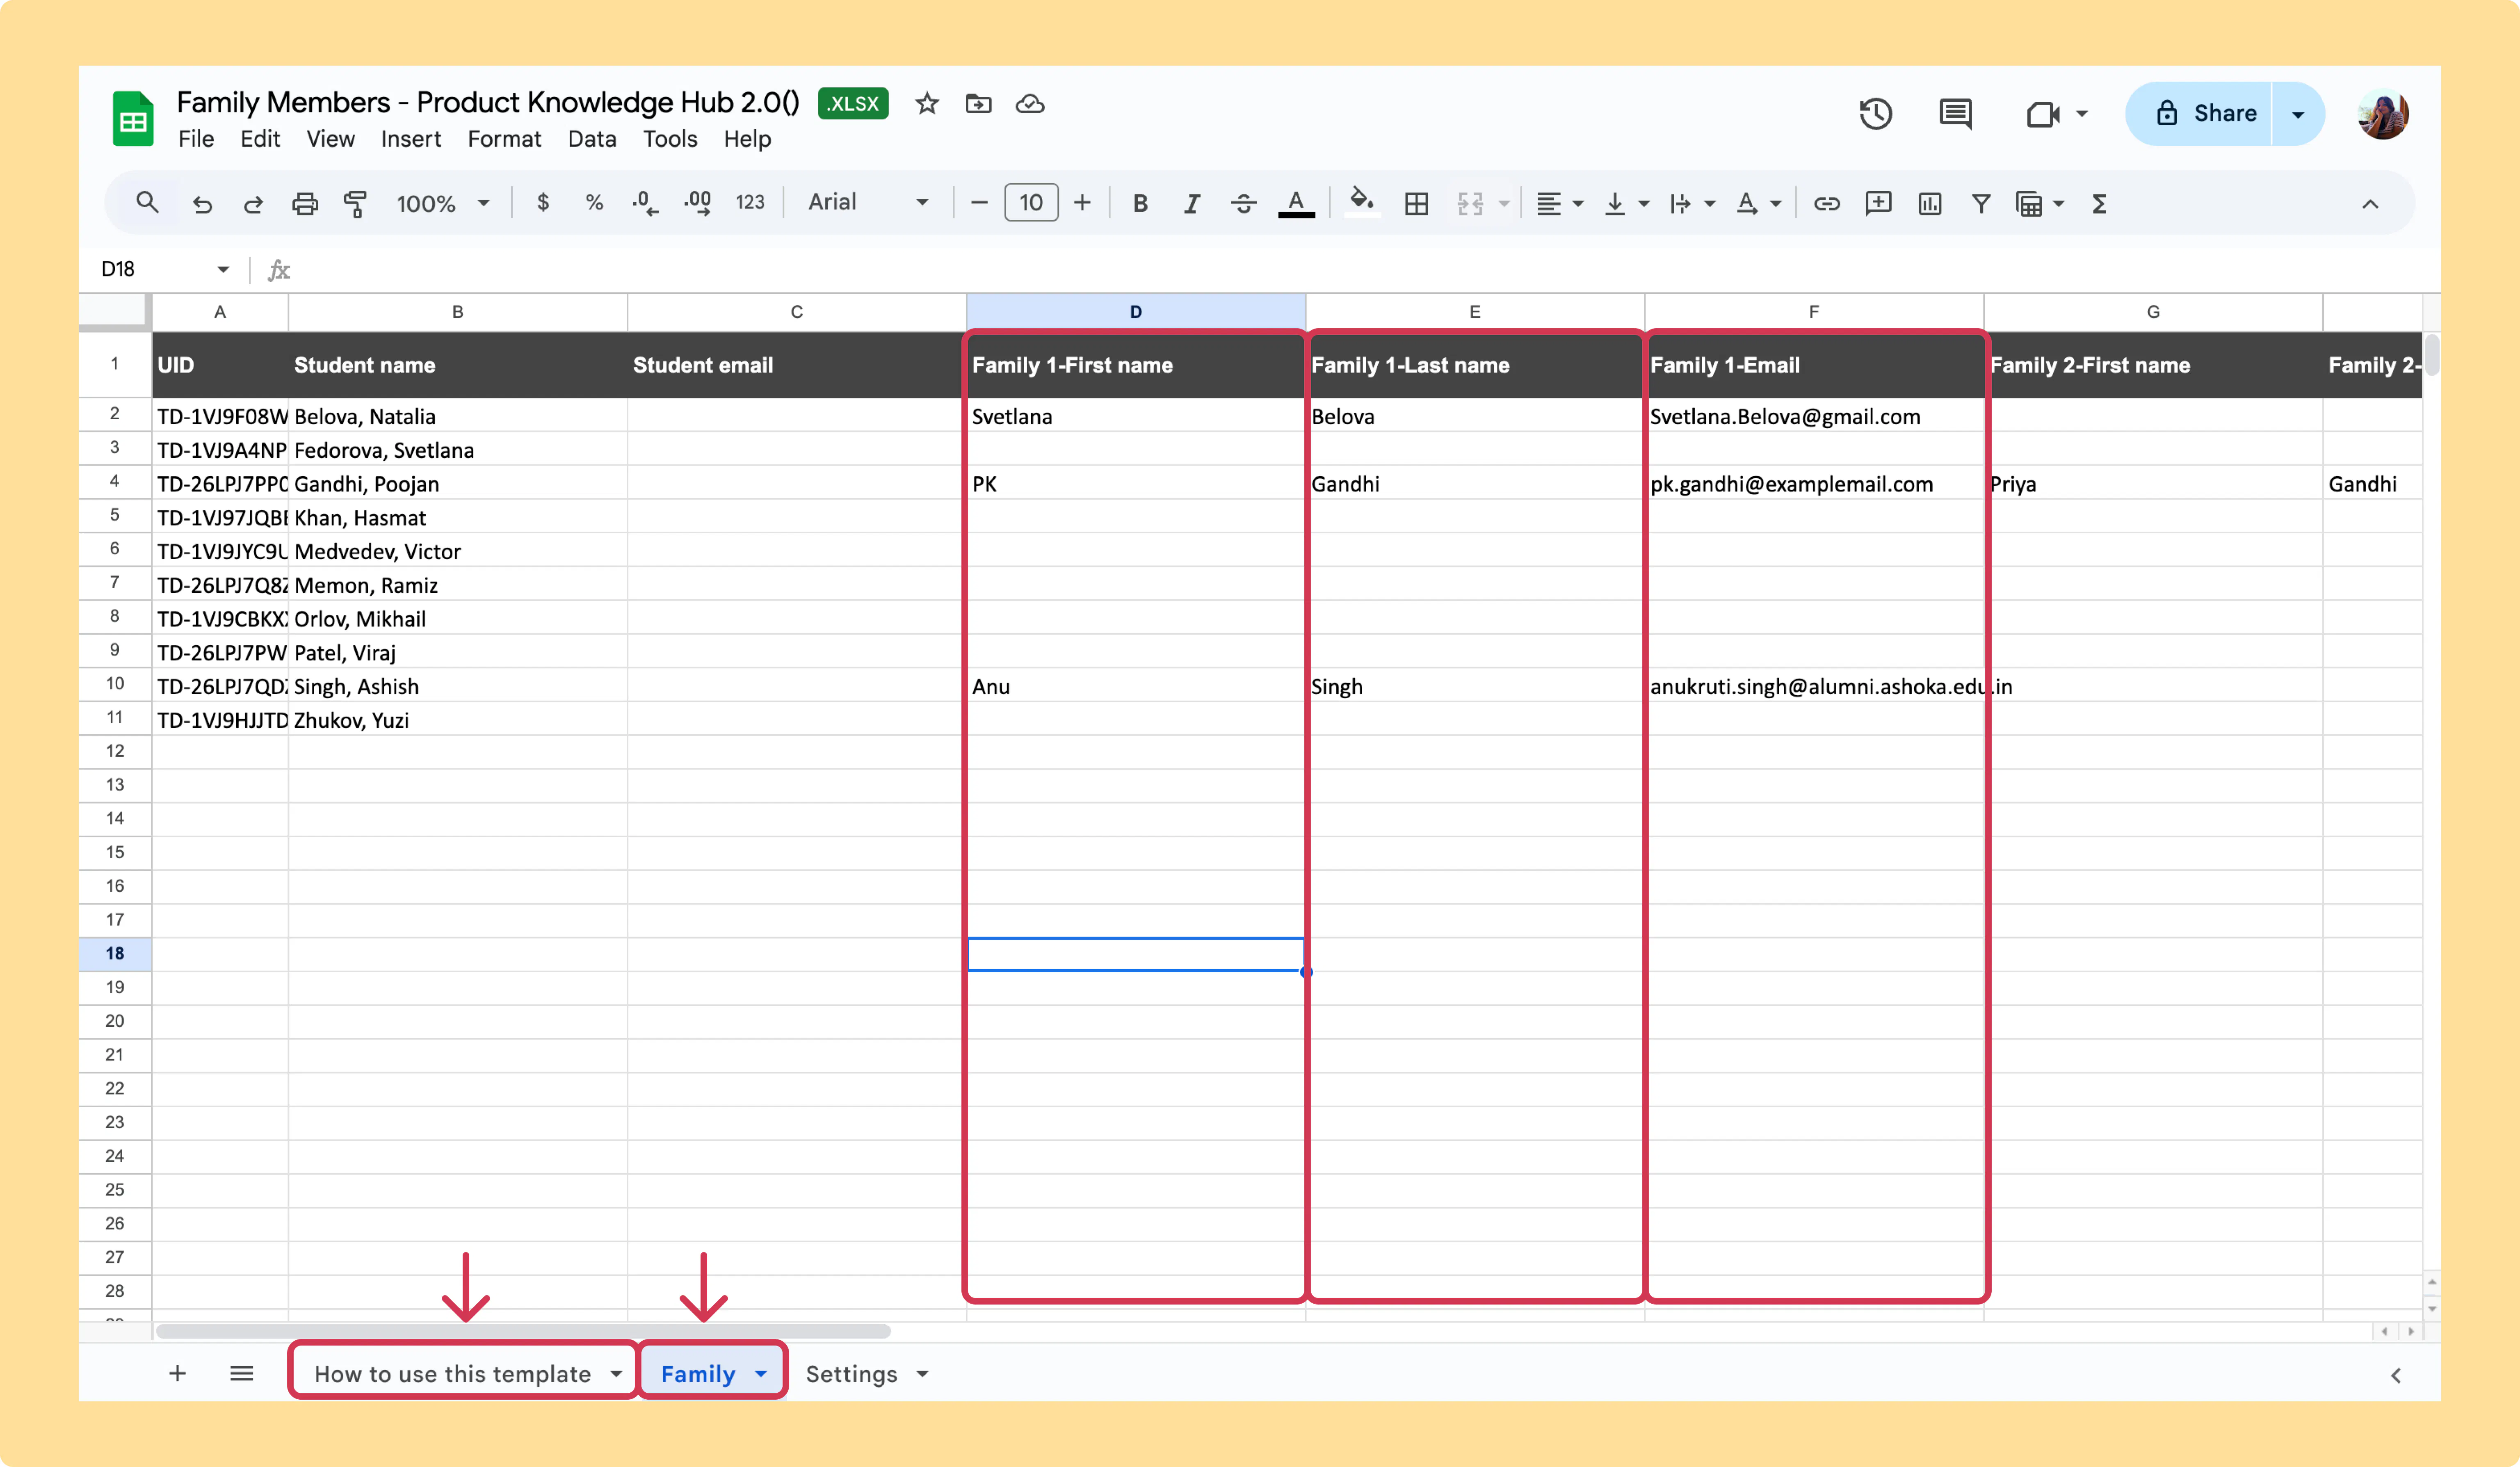Merge the selected cells
Viewport: 2520px width, 1467px height.
(x=1470, y=204)
